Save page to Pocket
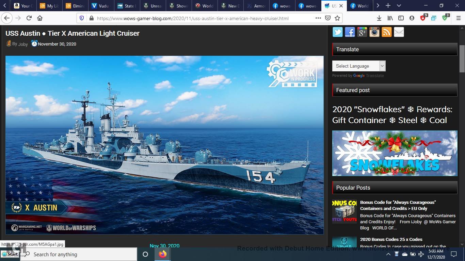The image size is (465, 261). pos(327,18)
